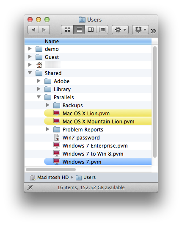This screenshot has width=182, height=226.
Task: Select 'Mac OS X Mountain Lion.pvm' file name
Action: click(x=99, y=122)
